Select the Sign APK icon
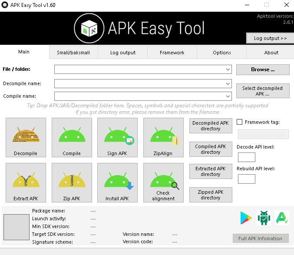Screen dimensions: 294x255 click(117, 137)
